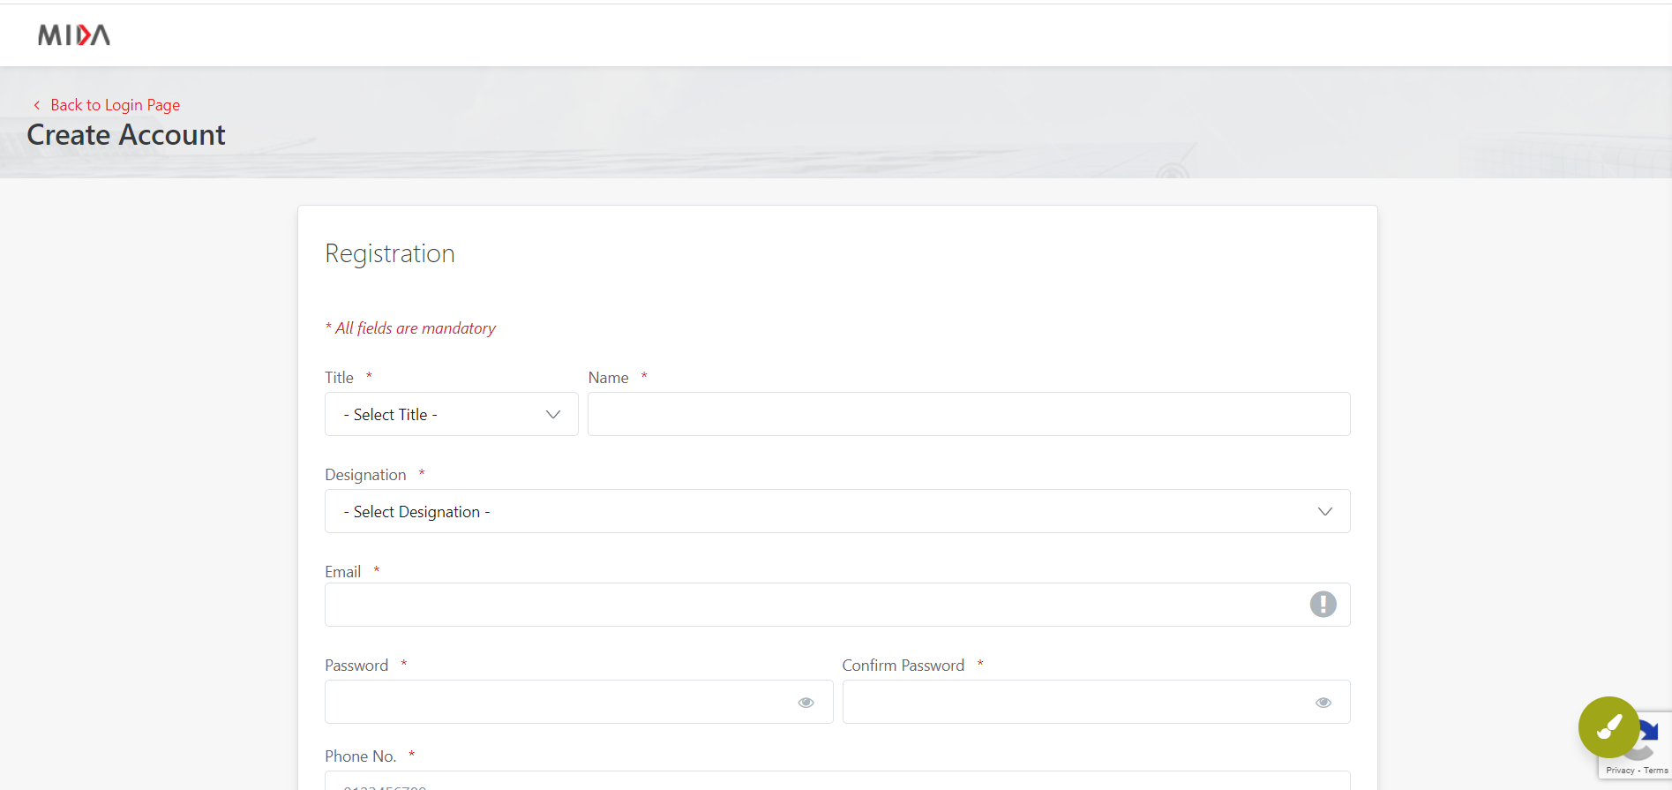Go to Back to Login Page
The width and height of the screenshot is (1672, 790).
[x=115, y=105]
